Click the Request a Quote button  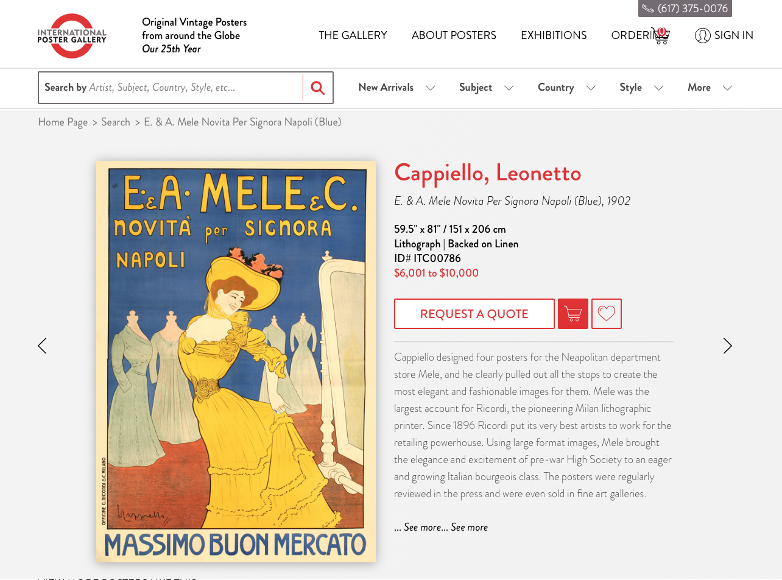474,314
